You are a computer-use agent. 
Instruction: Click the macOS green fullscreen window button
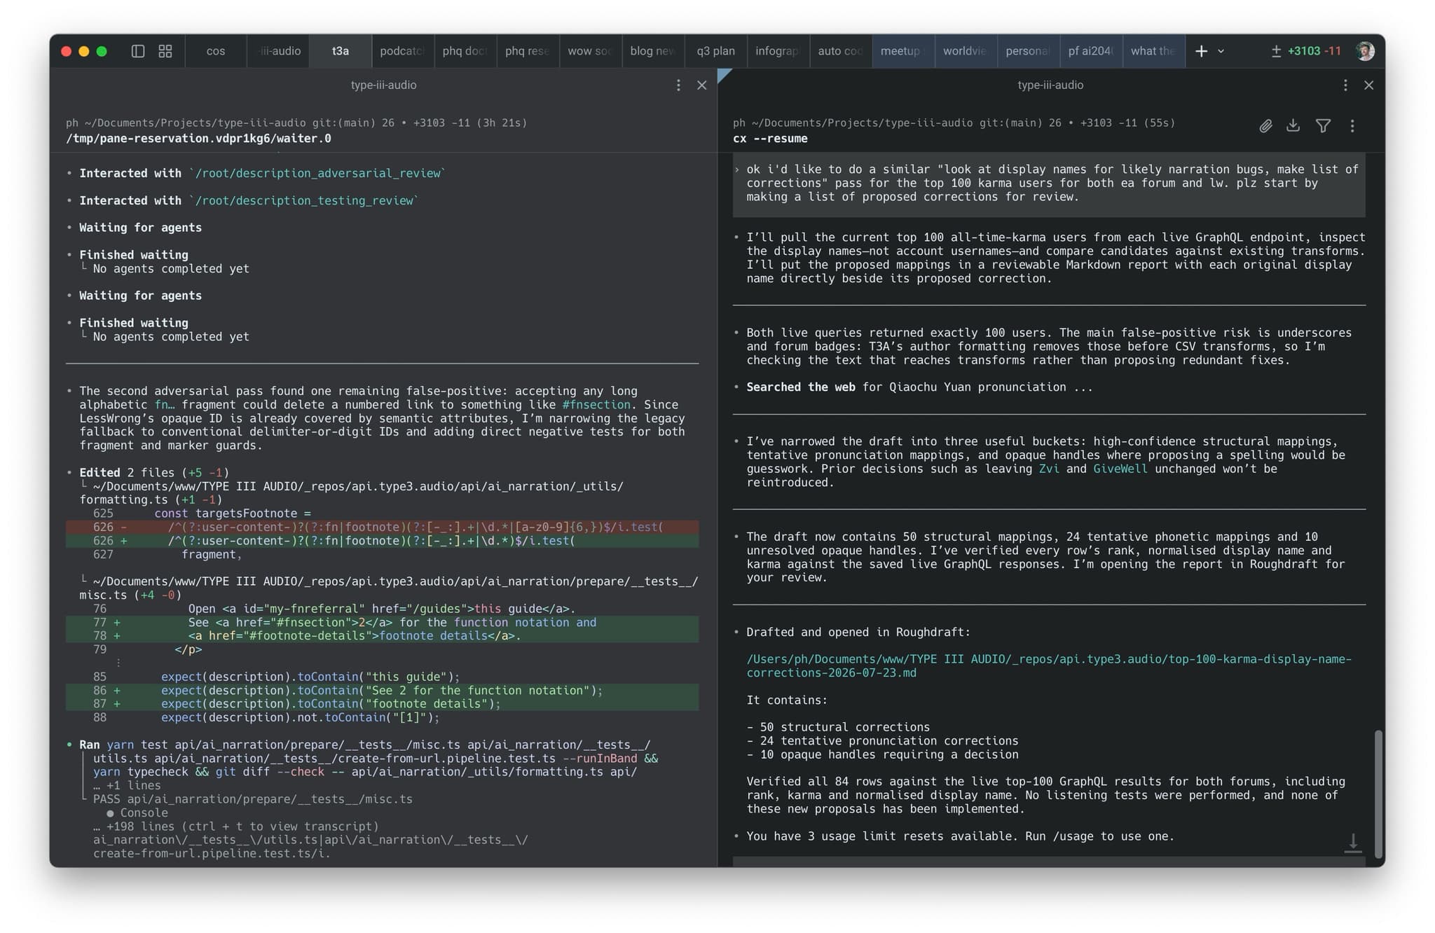coord(102,51)
